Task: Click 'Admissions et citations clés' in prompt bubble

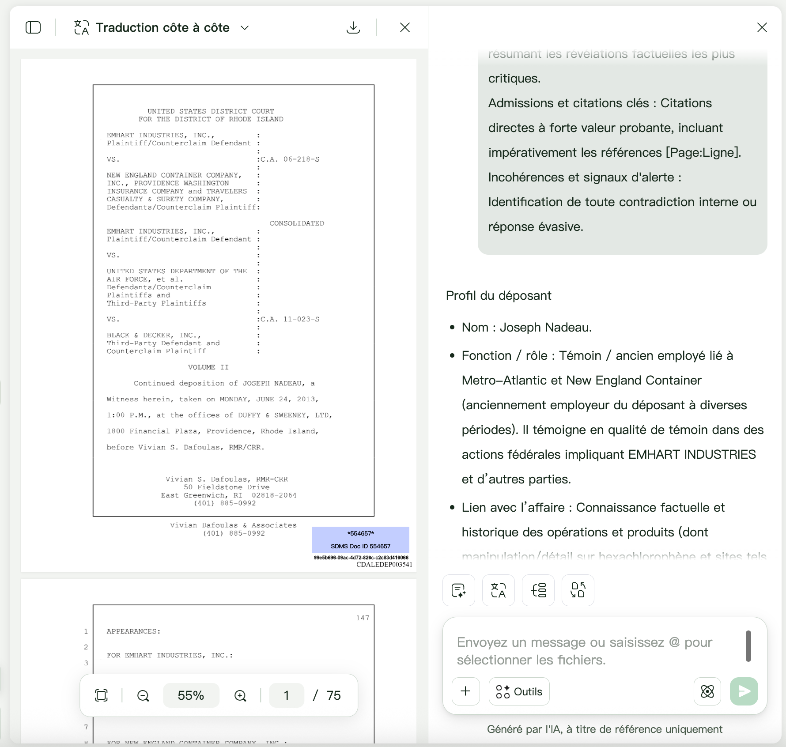Action: click(569, 103)
